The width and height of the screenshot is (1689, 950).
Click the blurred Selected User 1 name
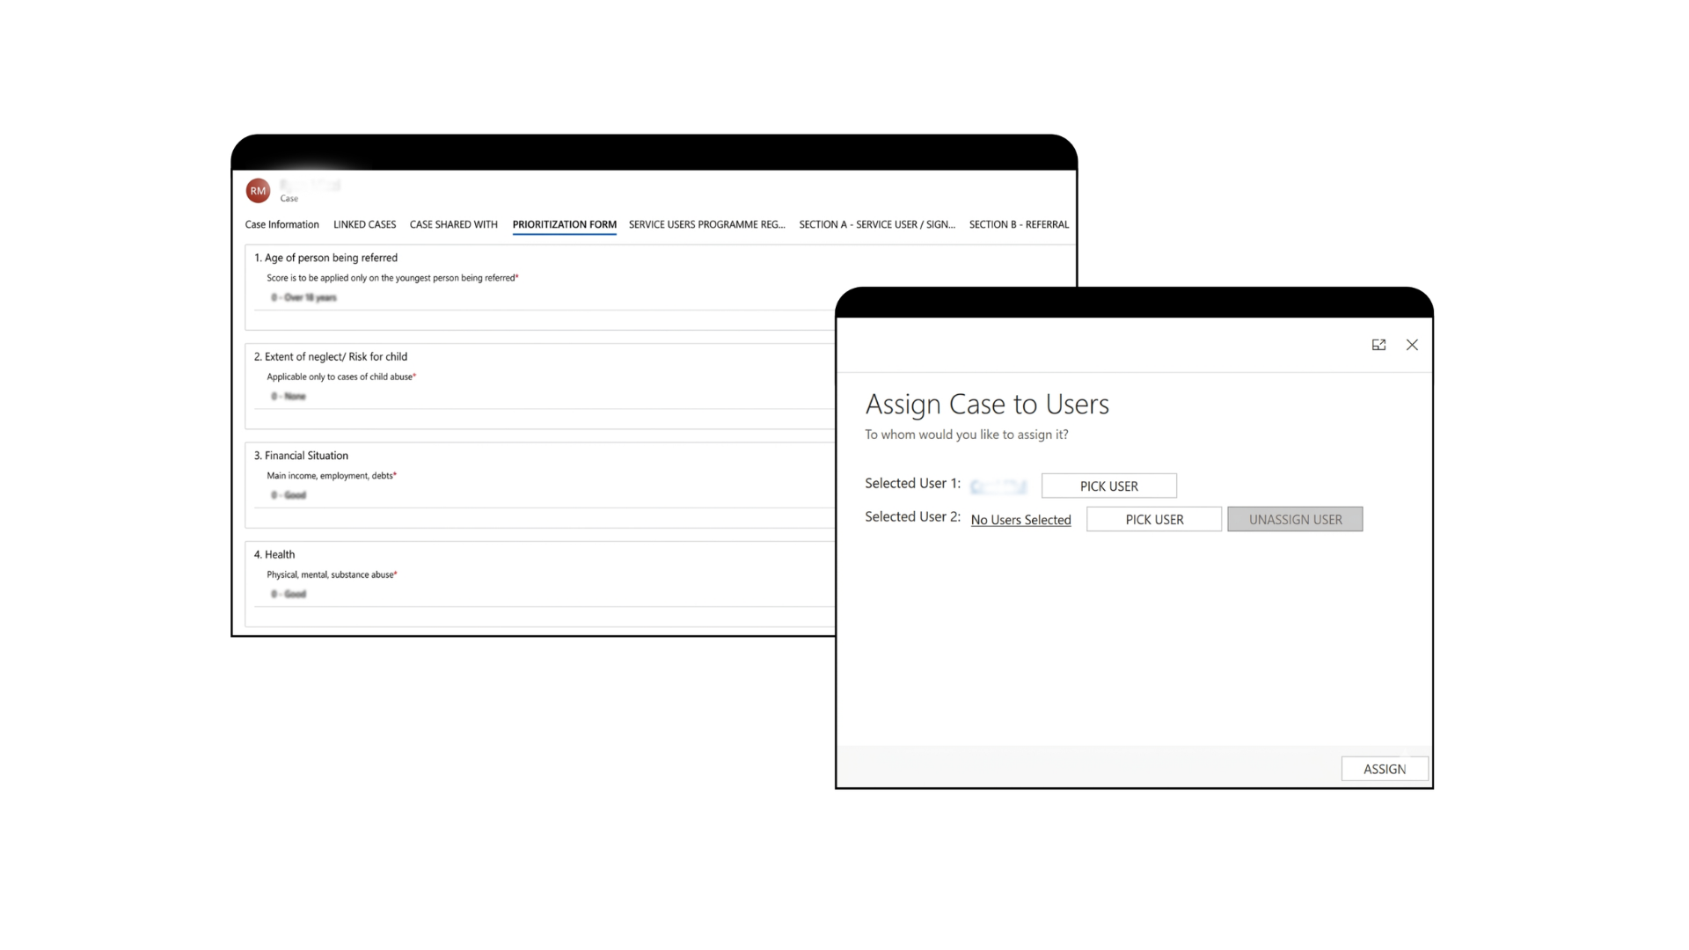coord(998,486)
